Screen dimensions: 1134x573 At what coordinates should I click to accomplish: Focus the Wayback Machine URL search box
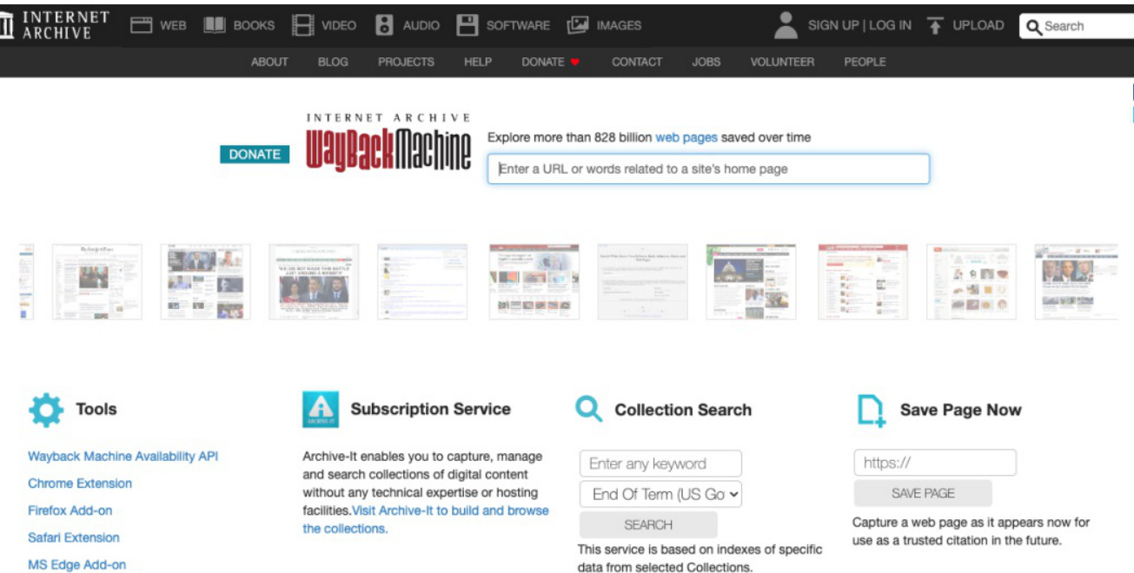708,168
